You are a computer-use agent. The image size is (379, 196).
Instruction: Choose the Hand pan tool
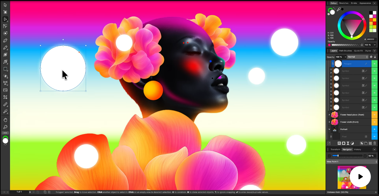pos(5,120)
